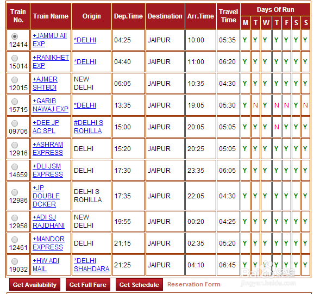Click the Arr.Time column header
314x294 pixels.
coord(200,16)
